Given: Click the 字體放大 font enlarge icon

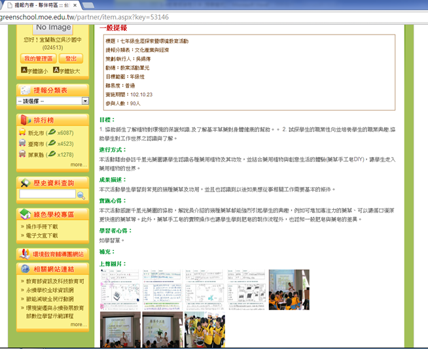Looking at the screenshot, I should point(56,71).
